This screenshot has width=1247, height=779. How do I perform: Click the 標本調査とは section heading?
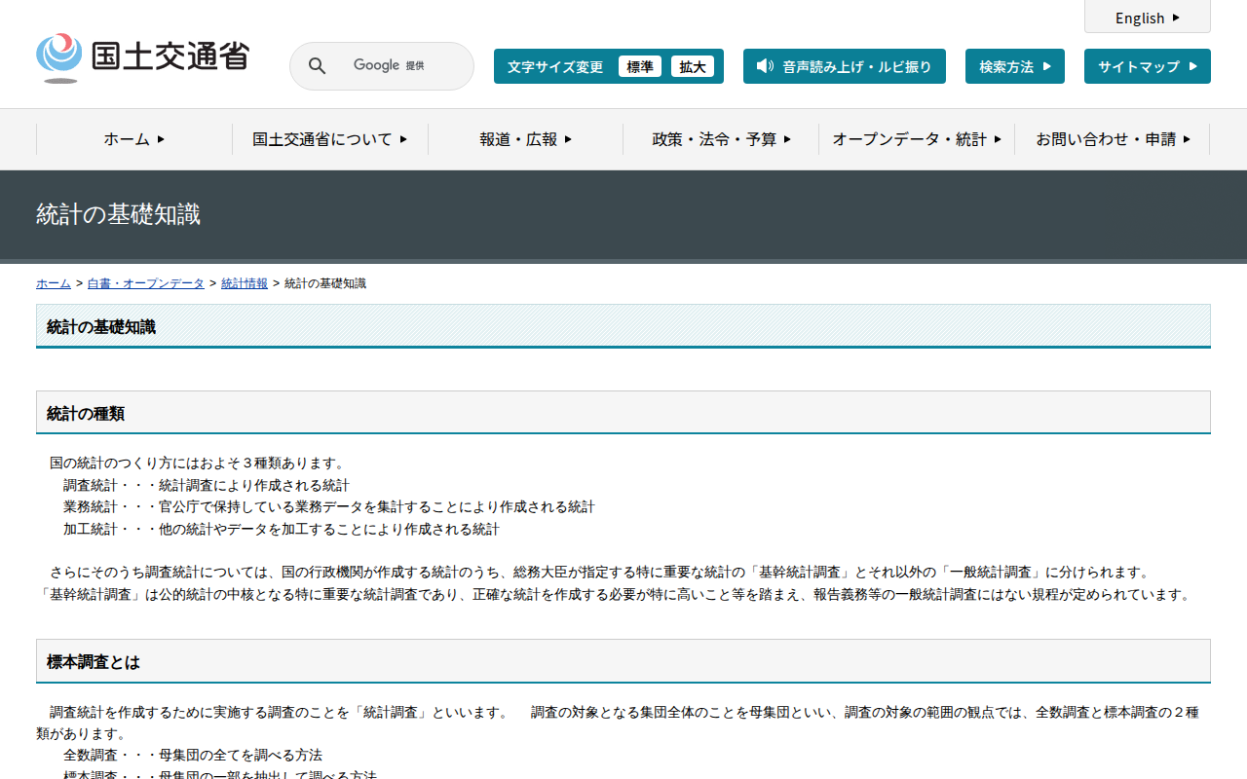tap(623, 661)
